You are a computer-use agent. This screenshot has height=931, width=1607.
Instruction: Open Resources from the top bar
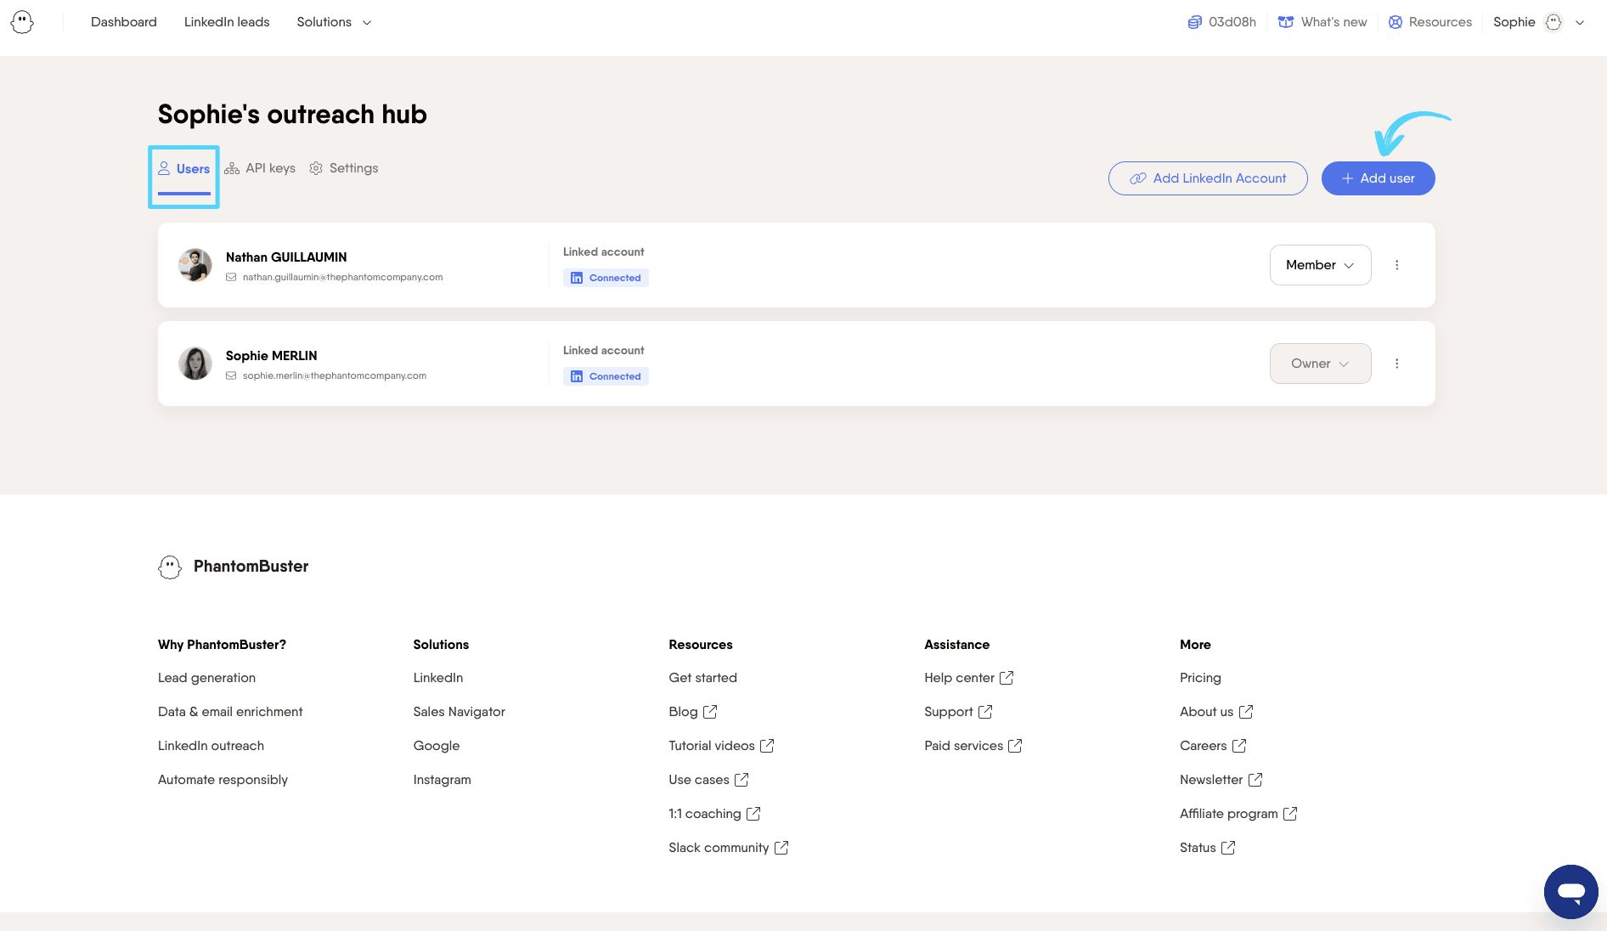pos(1429,22)
